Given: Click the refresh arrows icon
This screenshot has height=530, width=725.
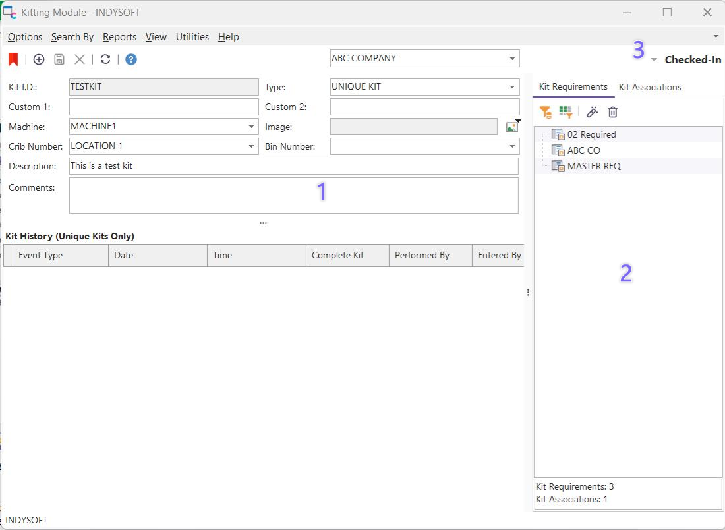Looking at the screenshot, I should pos(105,59).
